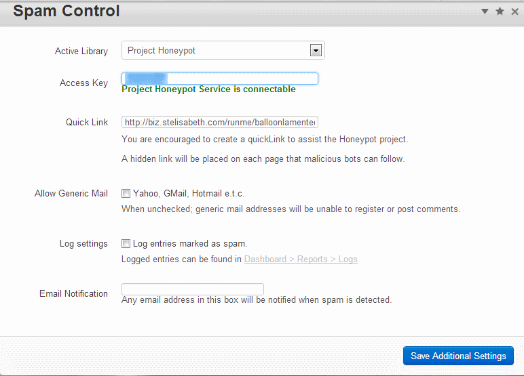524x376 pixels.
Task: Click the "Access Key" field label
Action: [x=83, y=83]
